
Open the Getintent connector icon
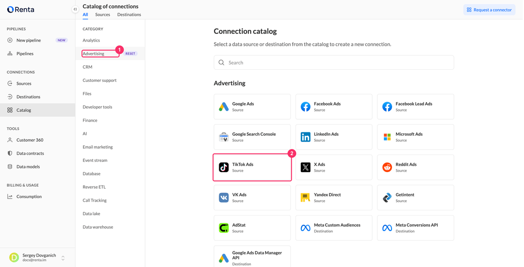click(x=387, y=198)
